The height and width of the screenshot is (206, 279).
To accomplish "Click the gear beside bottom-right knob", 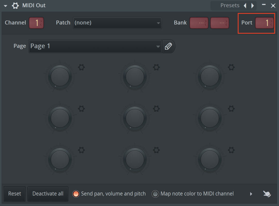I will click(x=231, y=150).
